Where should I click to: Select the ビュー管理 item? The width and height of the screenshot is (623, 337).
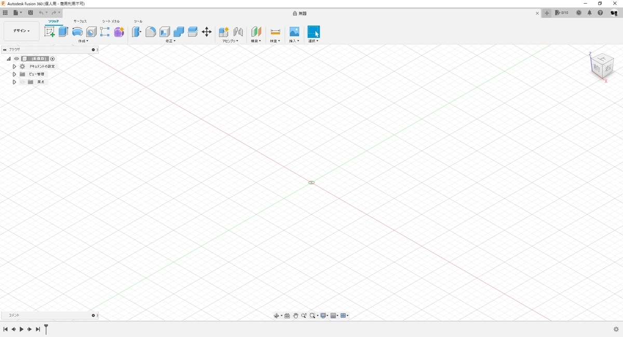37,74
